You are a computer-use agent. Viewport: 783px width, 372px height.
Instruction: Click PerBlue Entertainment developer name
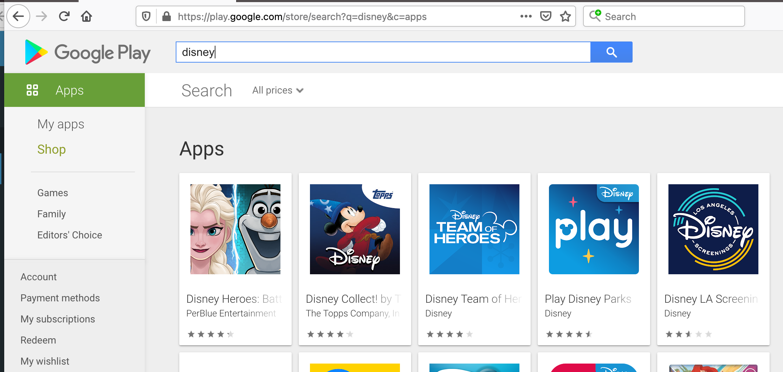(x=231, y=313)
